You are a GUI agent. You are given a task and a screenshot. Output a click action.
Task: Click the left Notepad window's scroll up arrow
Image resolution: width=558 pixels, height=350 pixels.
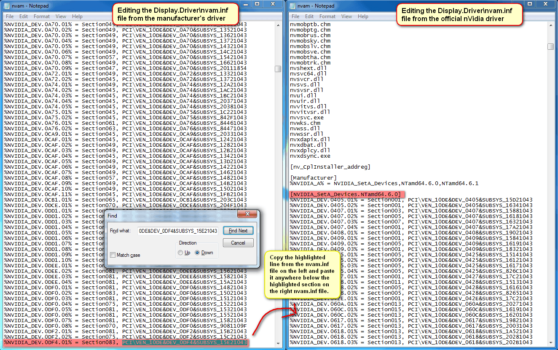(278, 25)
